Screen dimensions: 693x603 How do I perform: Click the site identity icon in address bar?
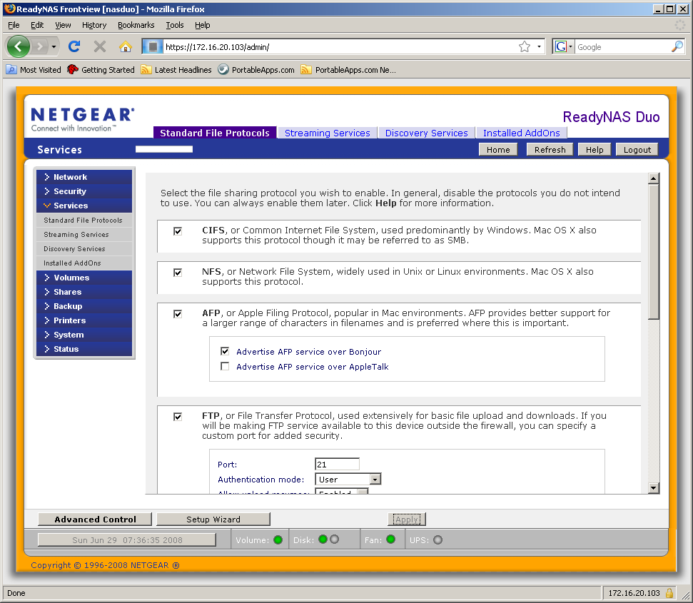point(153,46)
